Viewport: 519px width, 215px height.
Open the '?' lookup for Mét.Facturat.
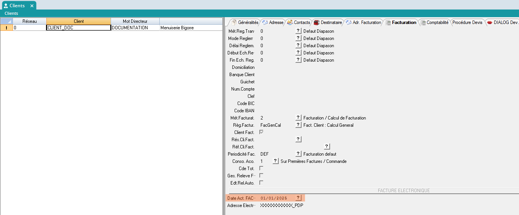coord(298,118)
